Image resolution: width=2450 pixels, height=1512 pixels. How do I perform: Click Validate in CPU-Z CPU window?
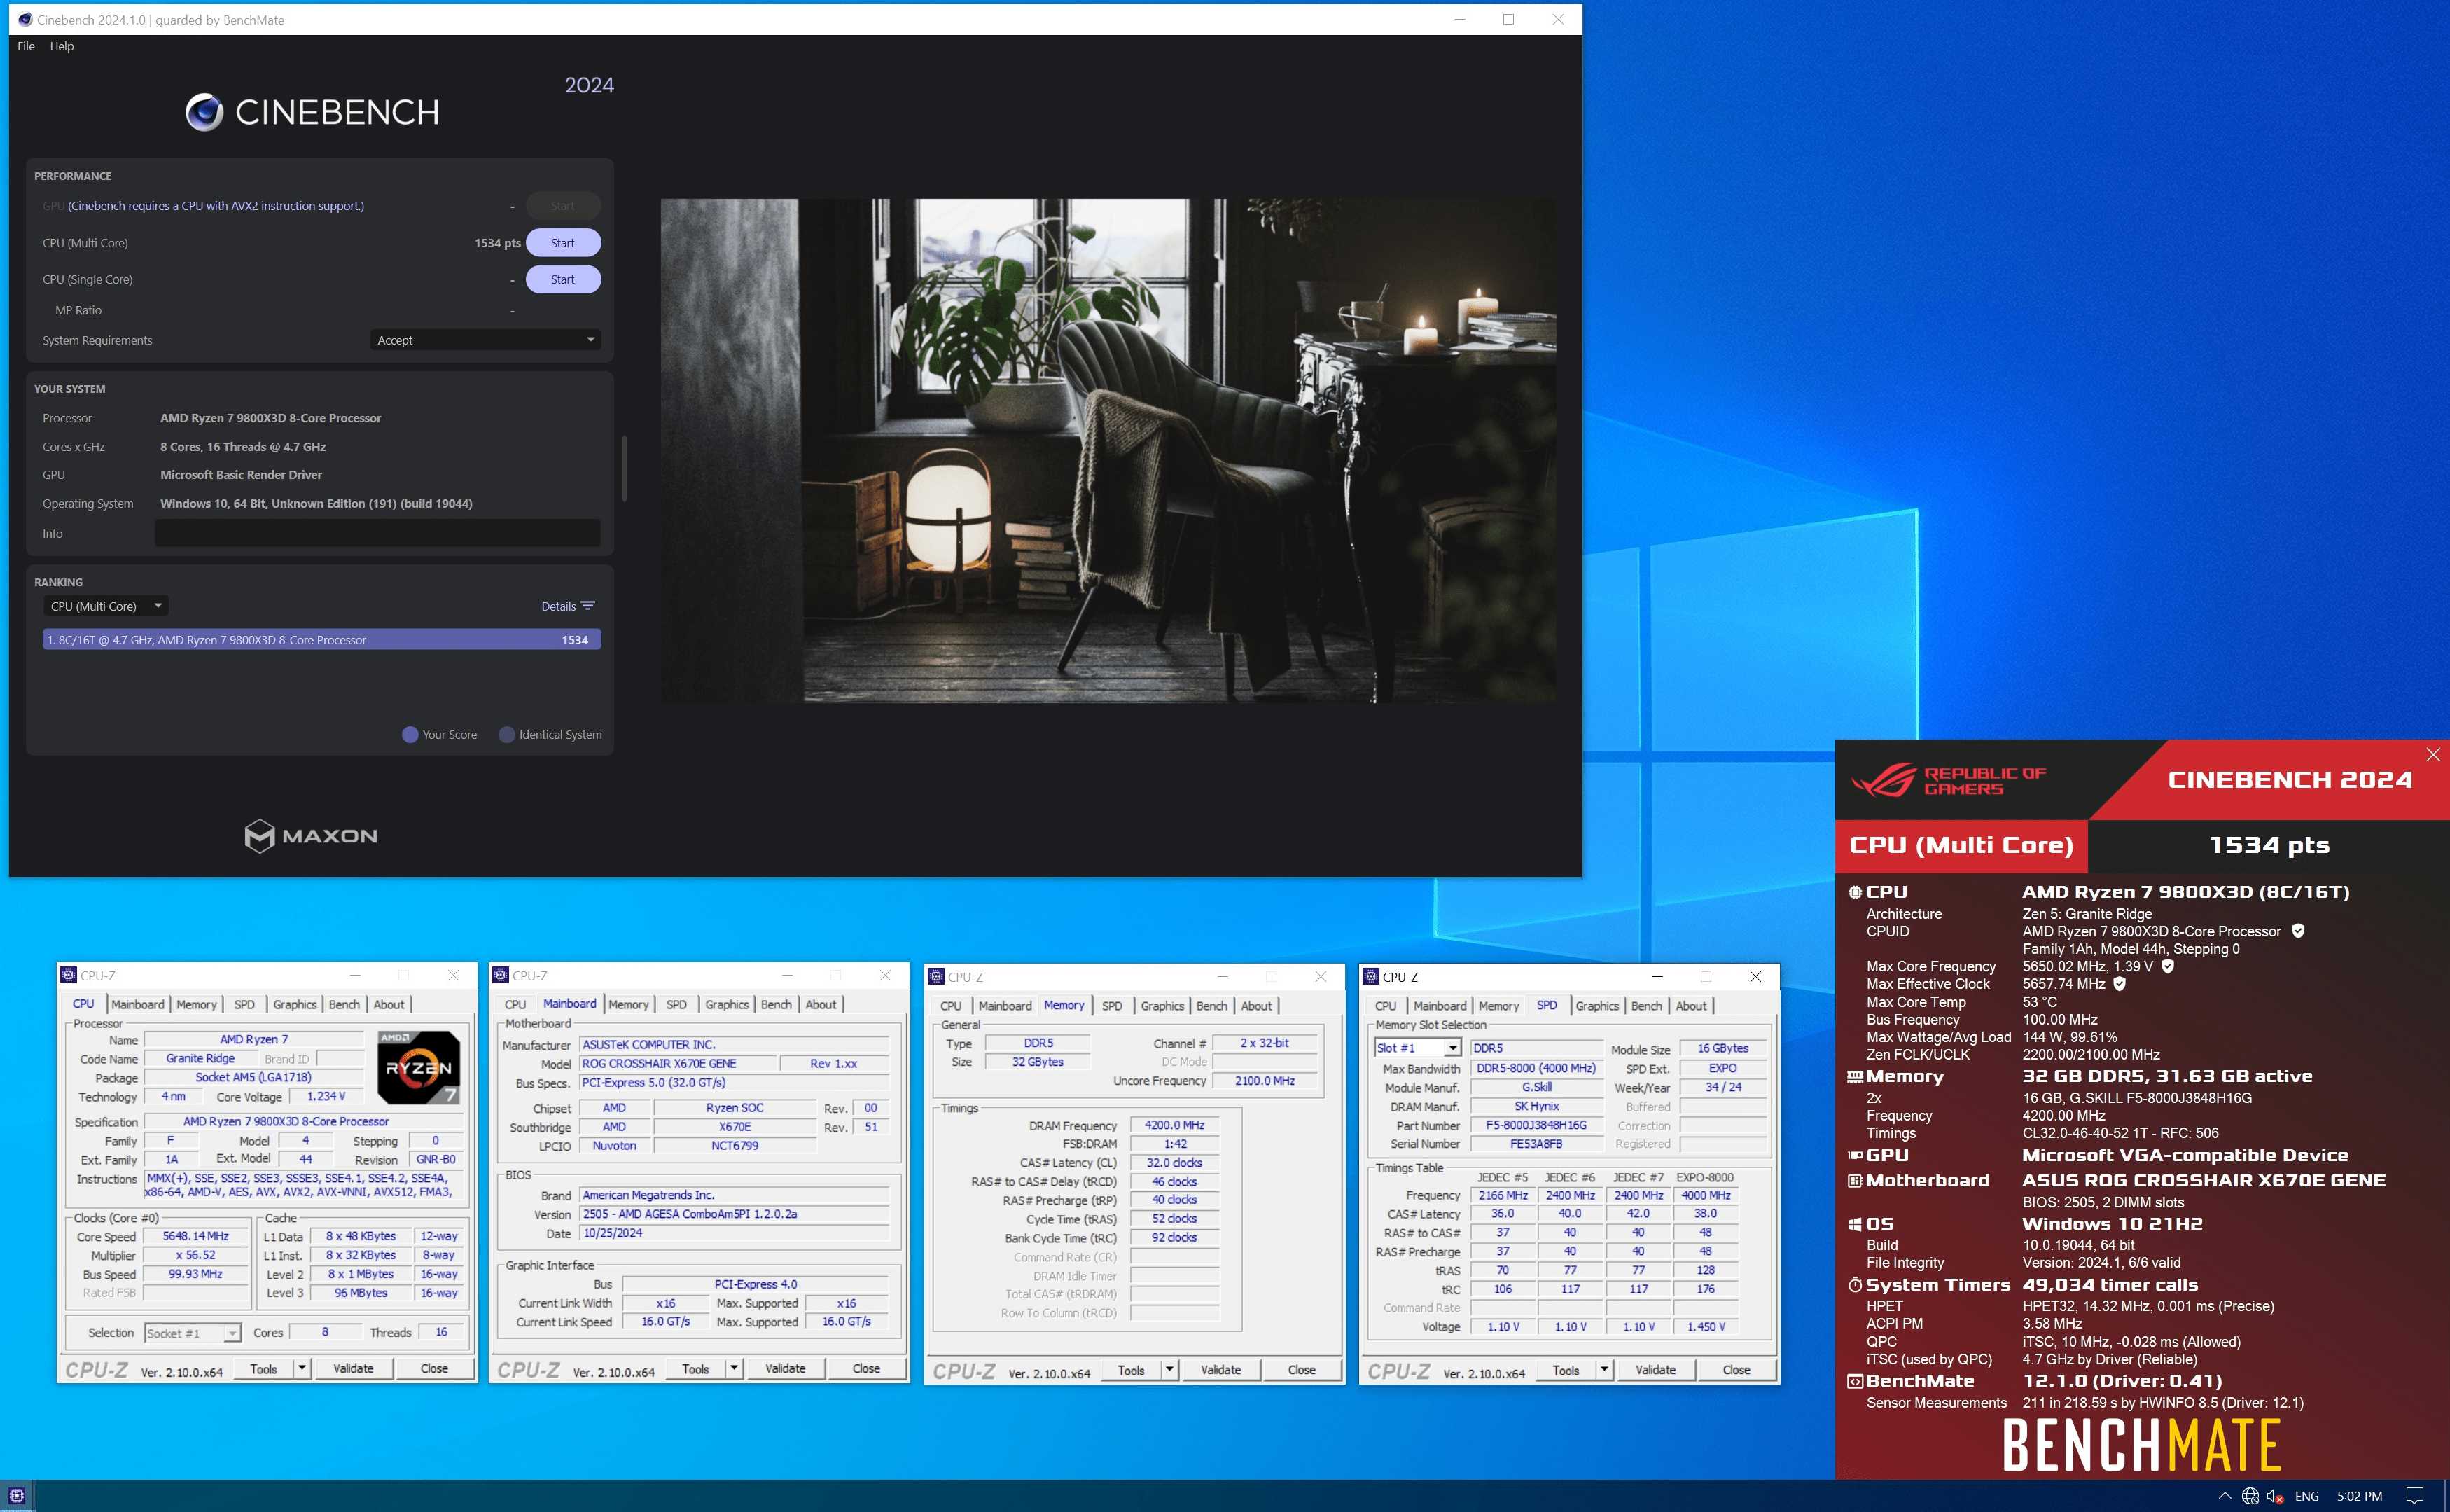(353, 1368)
